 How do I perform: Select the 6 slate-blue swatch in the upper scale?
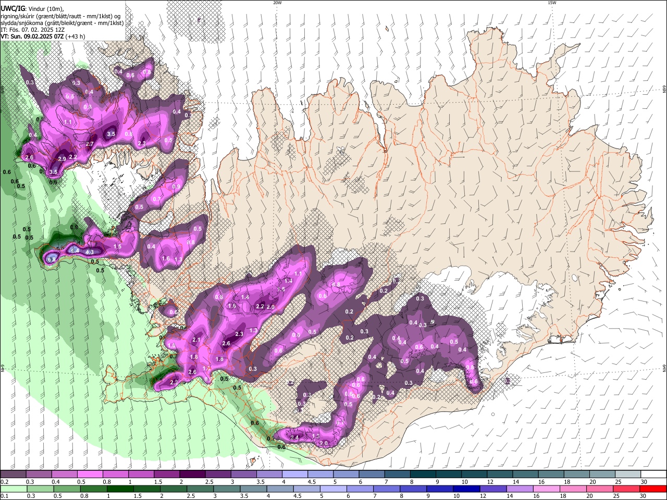tap(371, 474)
